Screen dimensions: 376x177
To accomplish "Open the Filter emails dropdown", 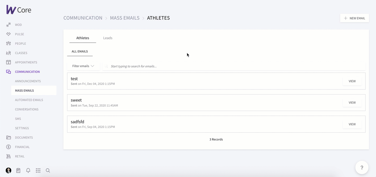I will 83,66.
